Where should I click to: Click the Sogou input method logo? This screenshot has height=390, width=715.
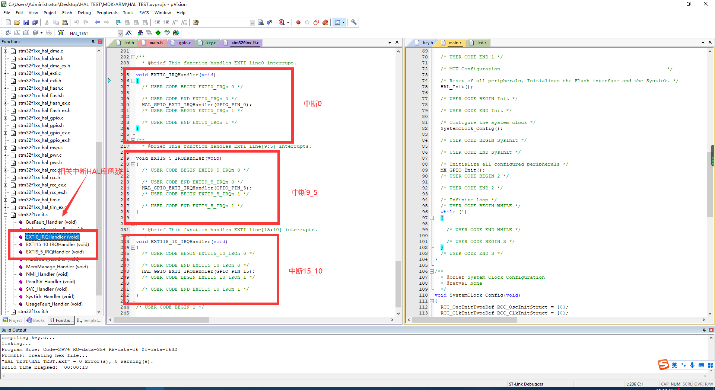click(x=663, y=364)
